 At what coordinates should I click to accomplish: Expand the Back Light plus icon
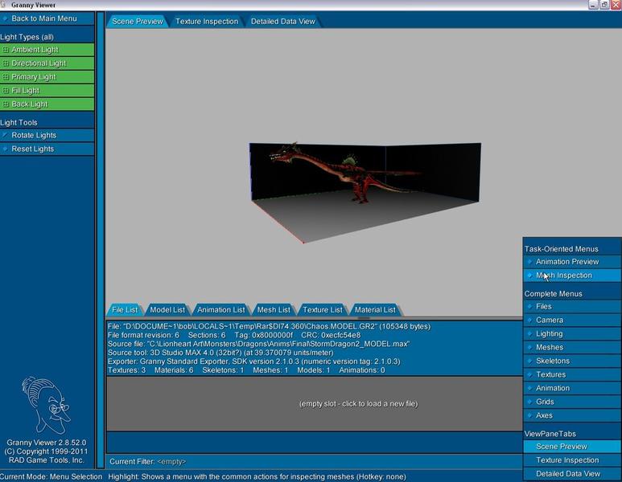coord(6,104)
